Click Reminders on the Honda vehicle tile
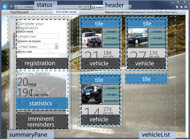 (157, 44)
